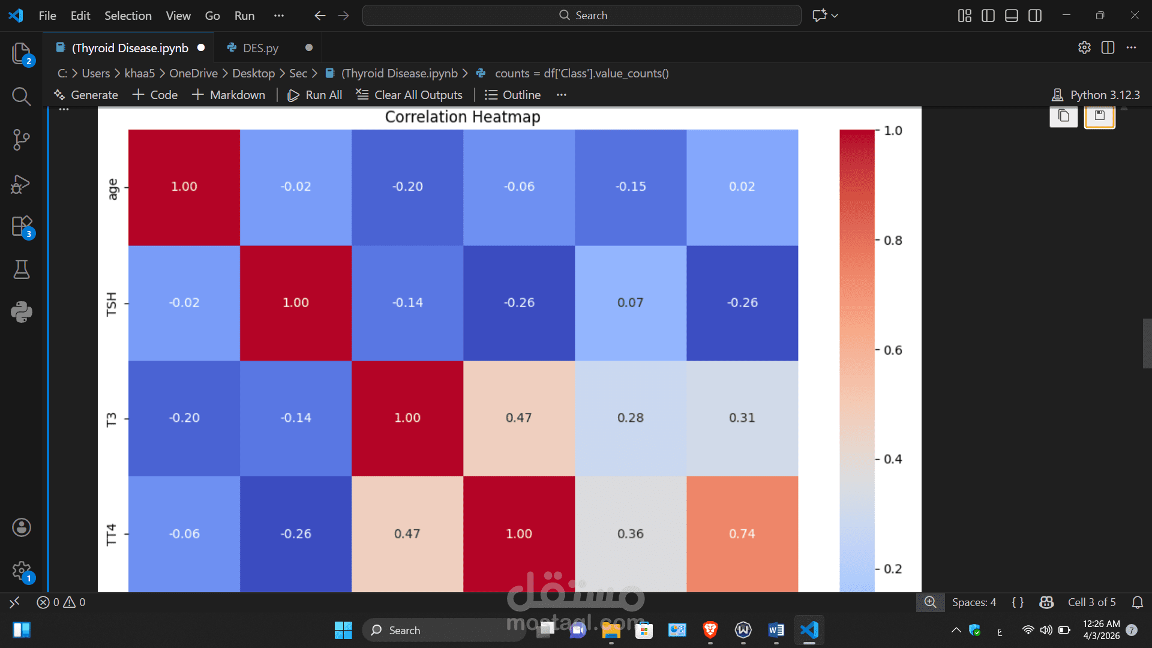This screenshot has width=1152, height=648.
Task: Toggle the primary side bar layout
Action: point(988,16)
